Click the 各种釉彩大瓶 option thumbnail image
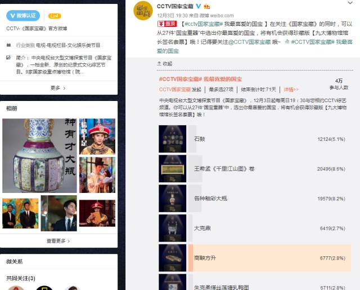Screen dimensions: 360x290 click(173, 199)
